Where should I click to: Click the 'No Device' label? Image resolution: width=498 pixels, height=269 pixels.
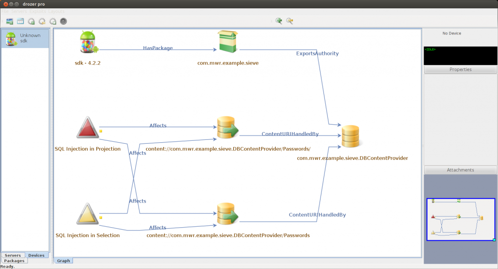pos(452,34)
